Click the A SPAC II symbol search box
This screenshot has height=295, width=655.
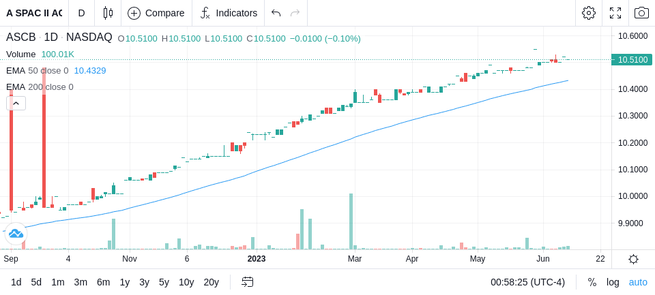click(34, 13)
